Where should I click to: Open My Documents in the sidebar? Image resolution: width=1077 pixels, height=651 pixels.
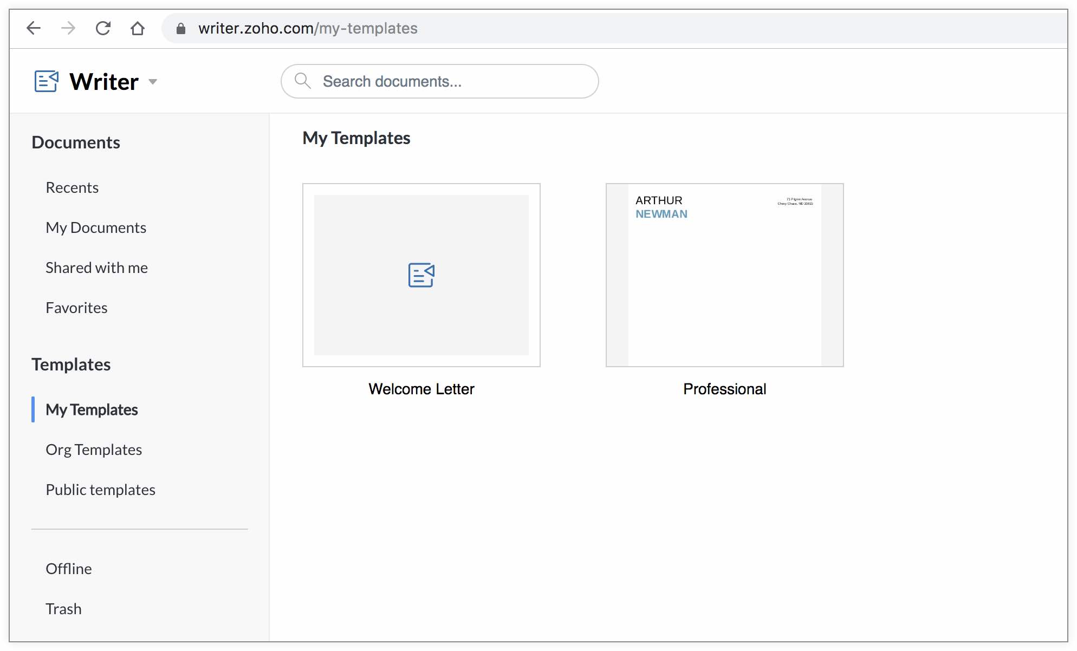tap(96, 227)
